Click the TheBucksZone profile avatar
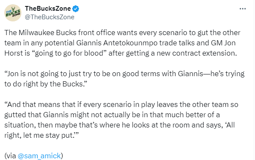 (13, 13)
